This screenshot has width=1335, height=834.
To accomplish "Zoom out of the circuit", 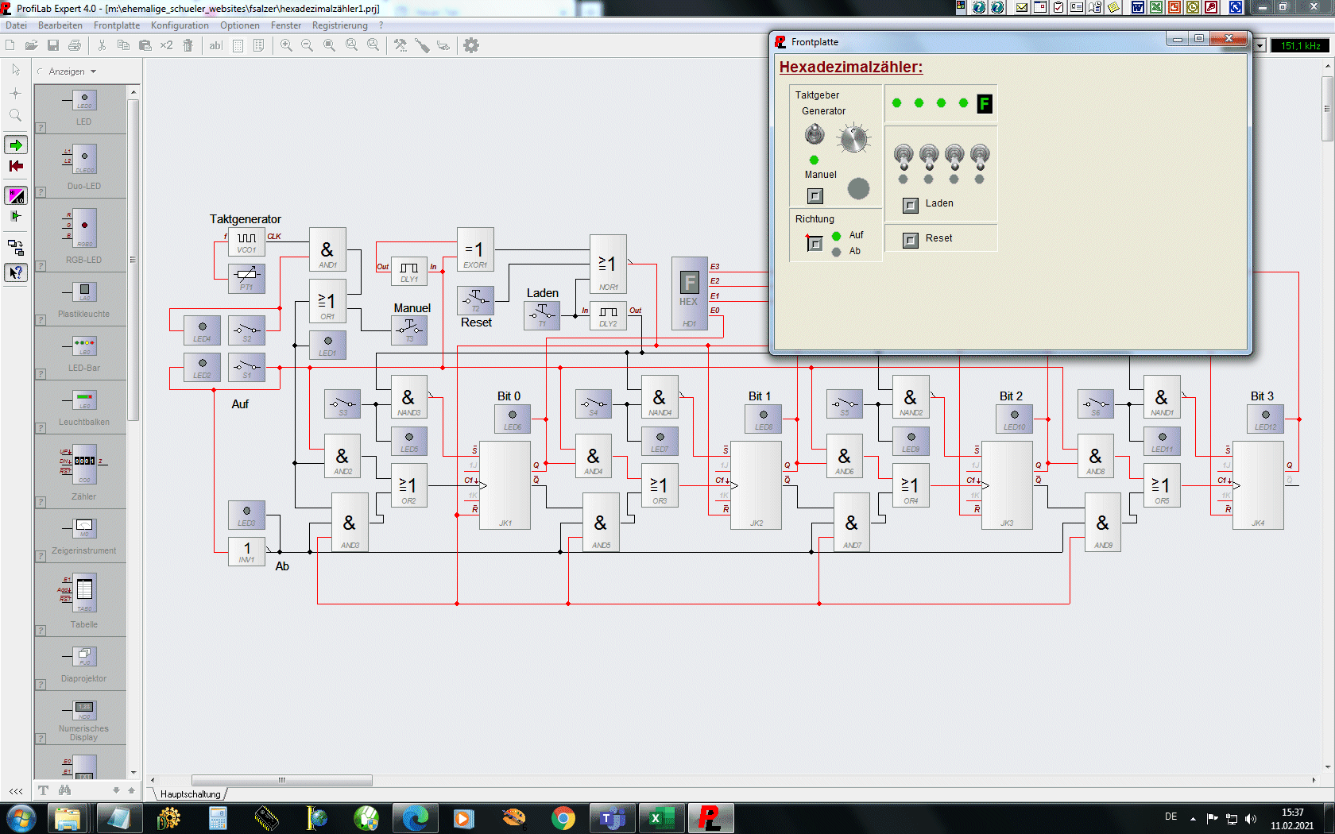I will (308, 45).
